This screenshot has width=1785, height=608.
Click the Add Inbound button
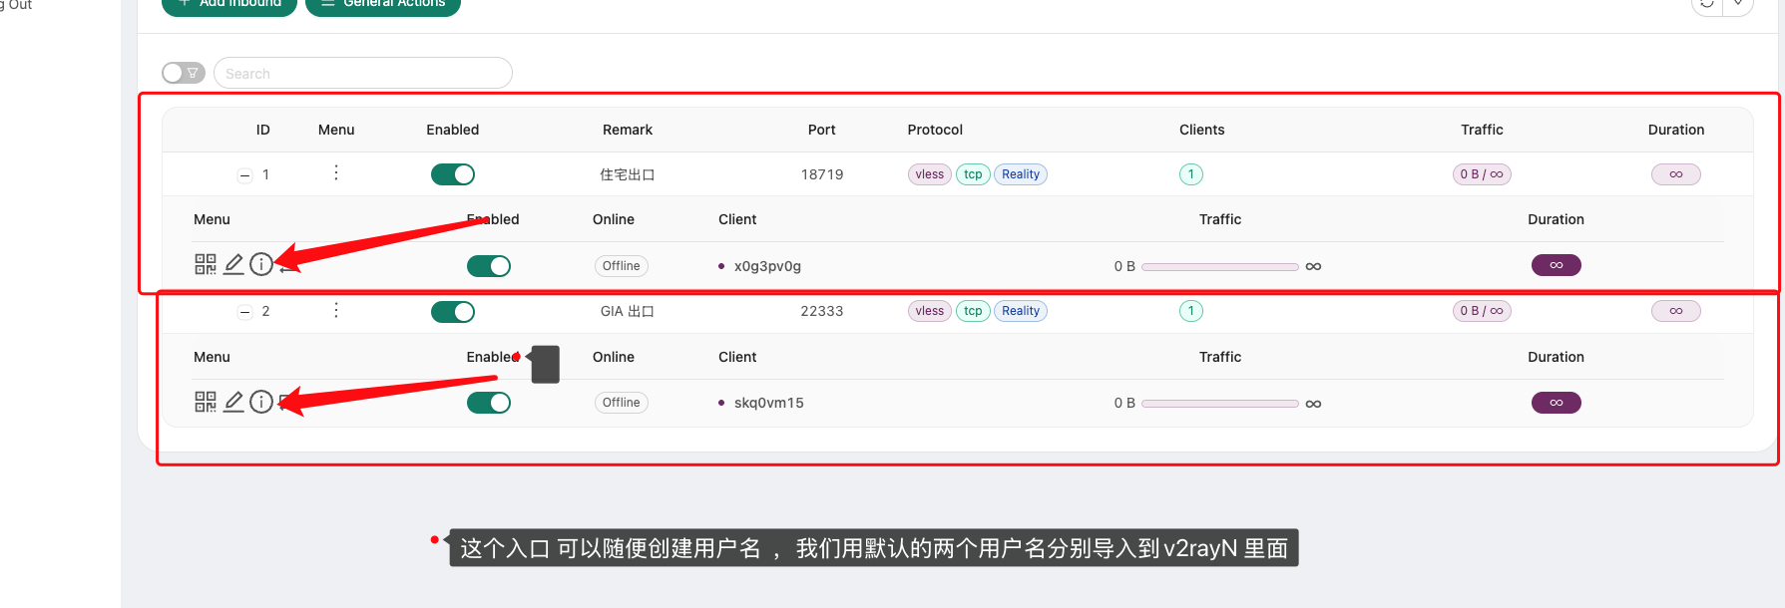[x=229, y=4]
